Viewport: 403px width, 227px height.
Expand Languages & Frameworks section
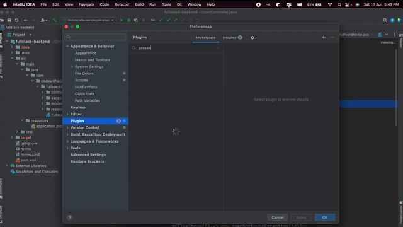(x=67, y=141)
